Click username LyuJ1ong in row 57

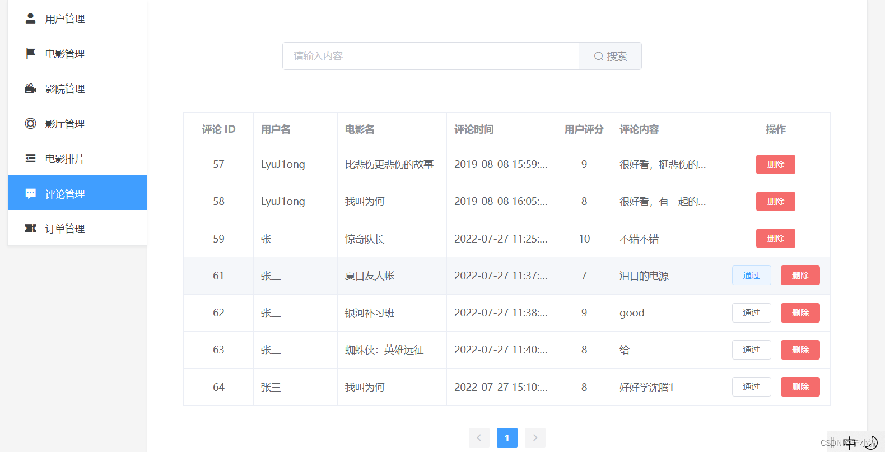pyautogui.click(x=283, y=164)
